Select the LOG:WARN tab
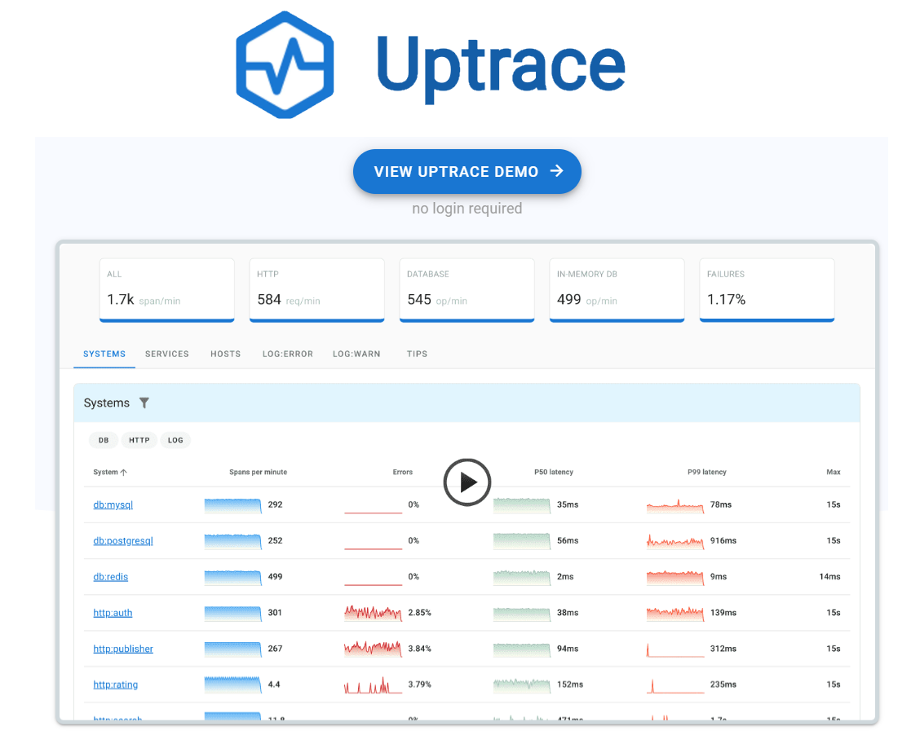The width and height of the screenshot is (920, 744). coord(356,354)
